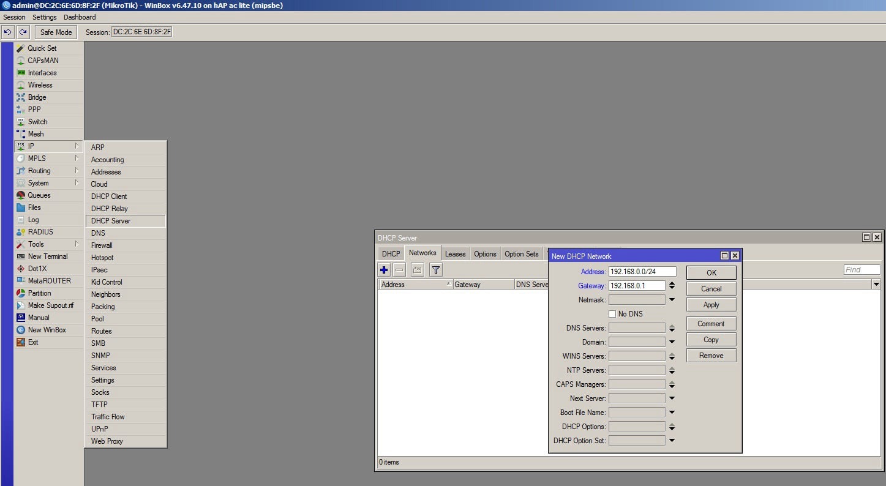
Task: Click the blue plus Add icon
Action: pos(384,270)
